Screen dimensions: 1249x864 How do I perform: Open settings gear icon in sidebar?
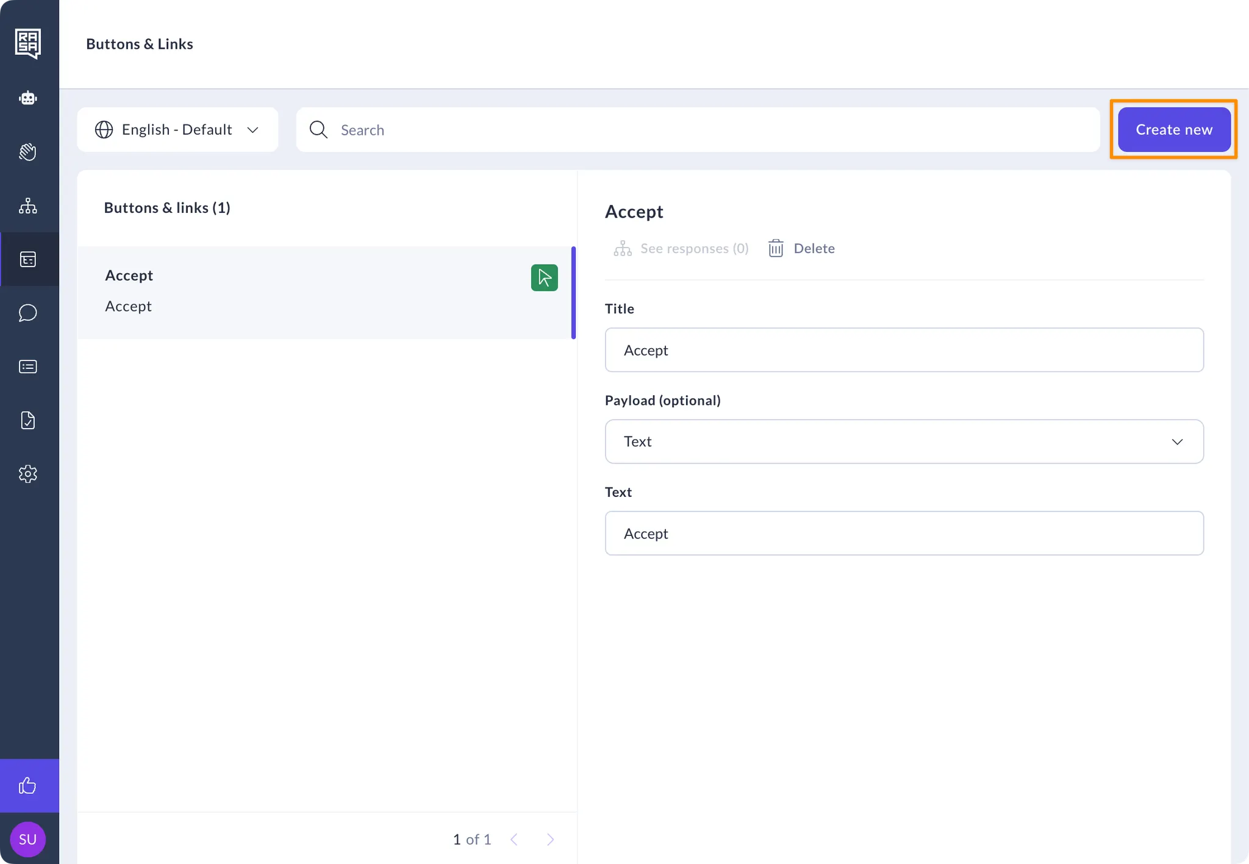[x=28, y=474]
